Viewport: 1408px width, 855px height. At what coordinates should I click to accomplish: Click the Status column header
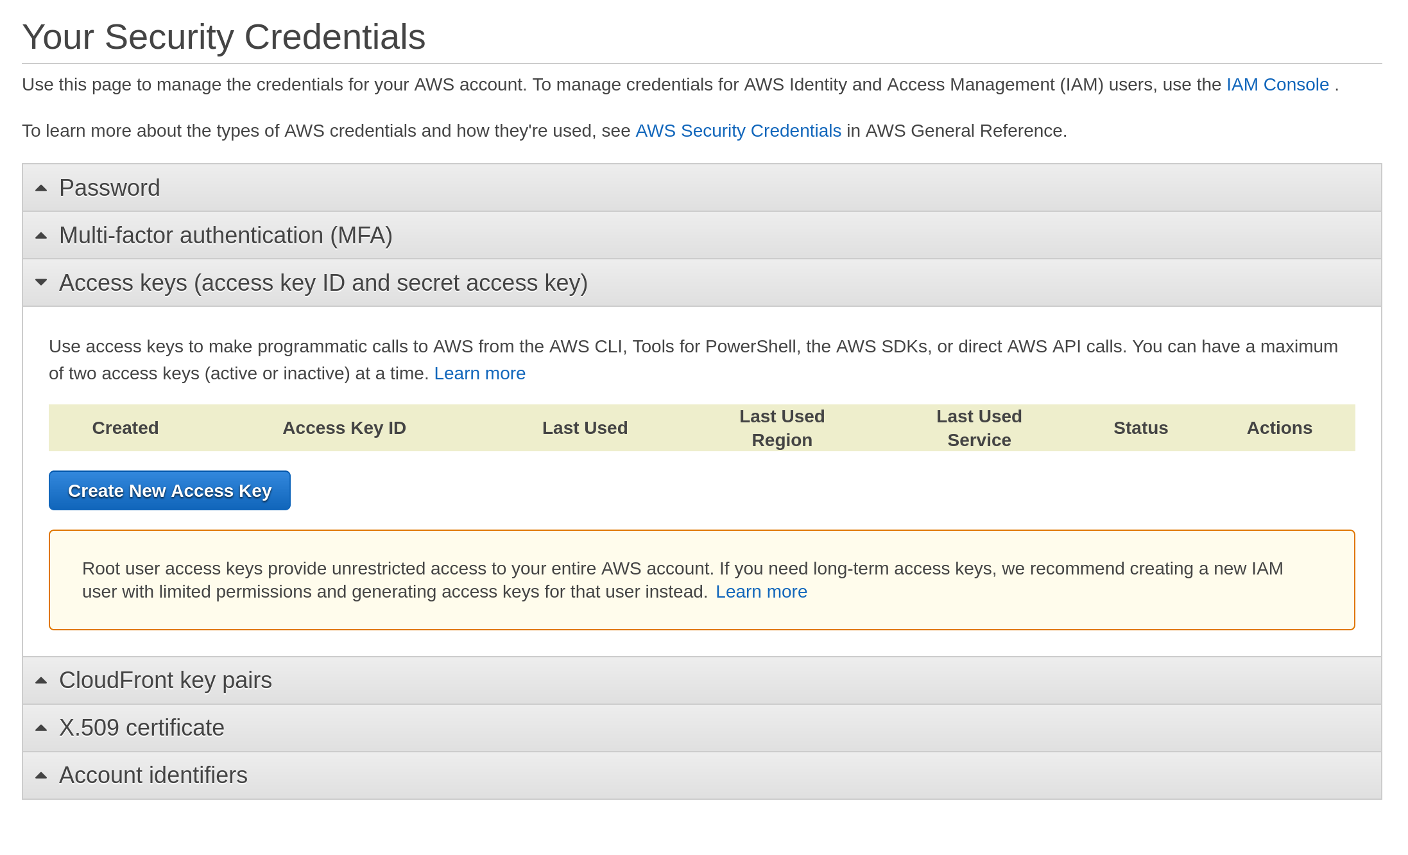(x=1140, y=428)
